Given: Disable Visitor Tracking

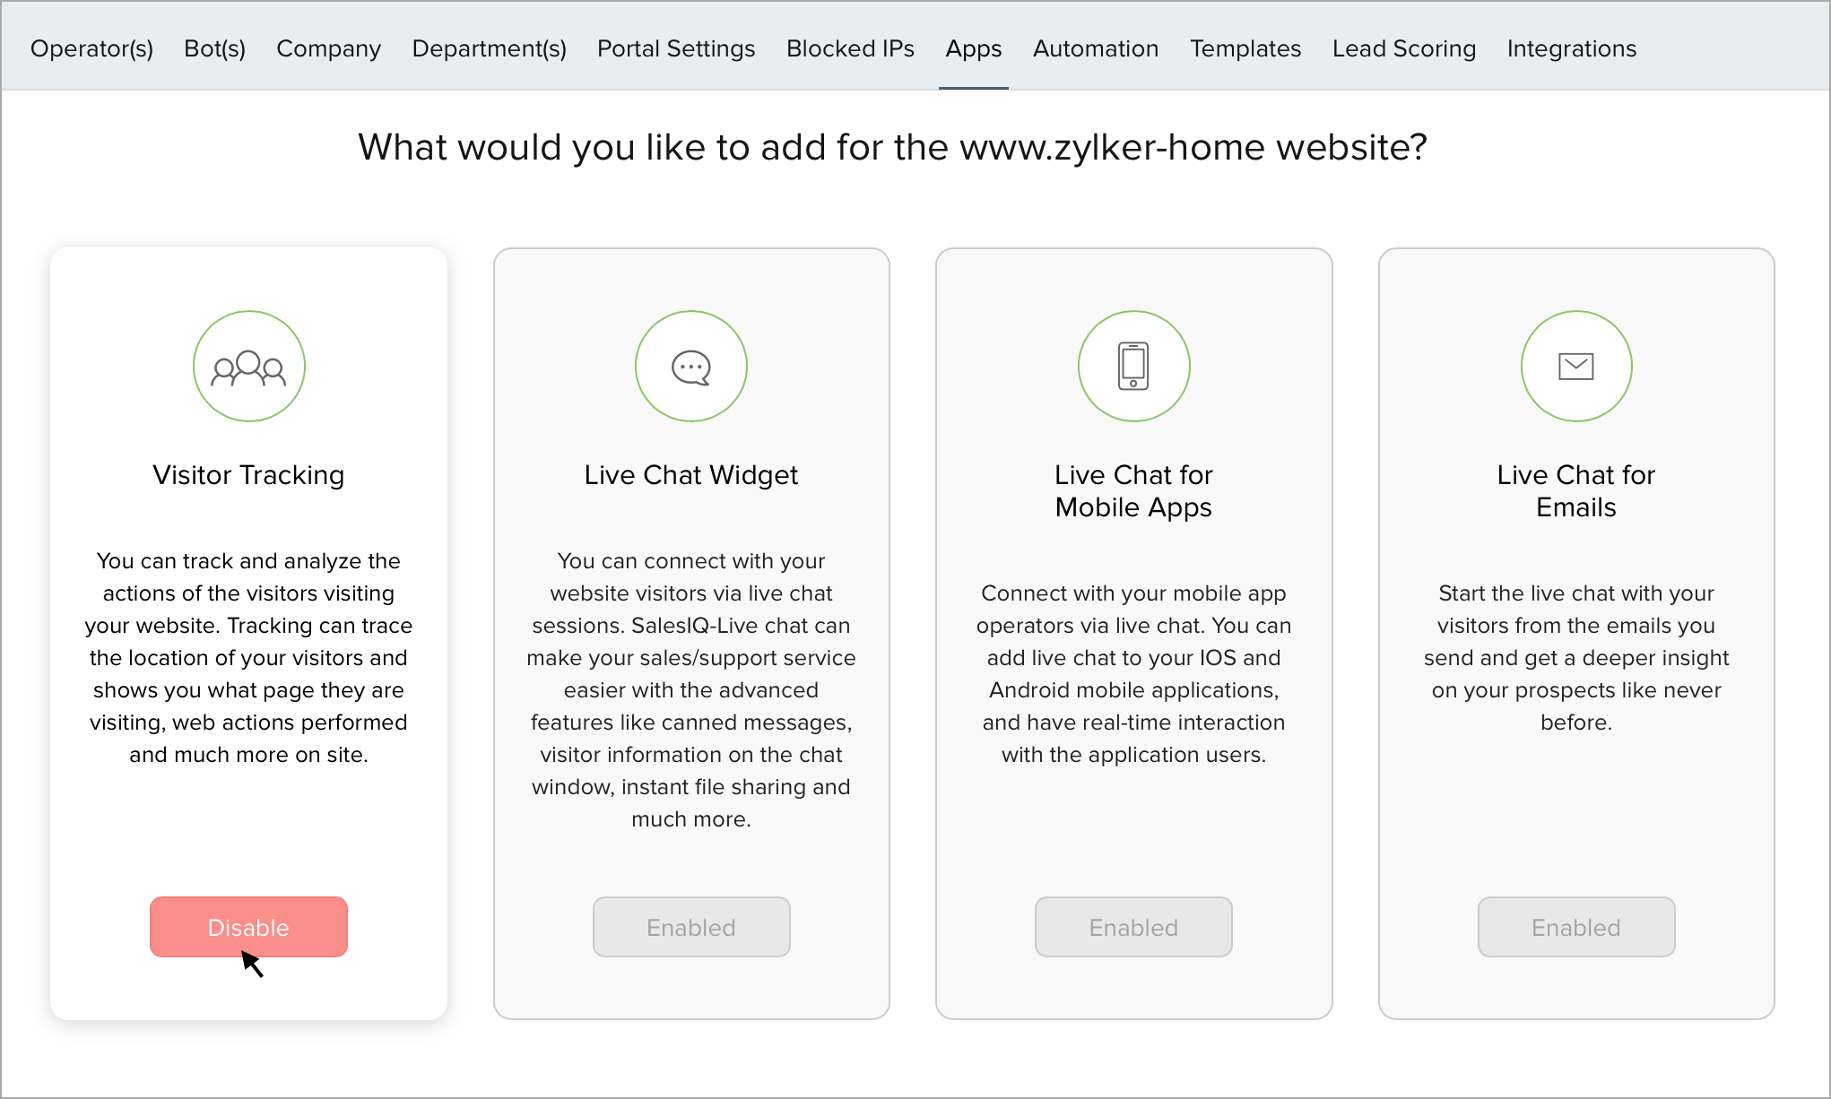Looking at the screenshot, I should [x=248, y=927].
